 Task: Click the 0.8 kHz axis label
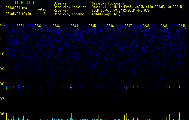pyautogui.click(x=2, y=84)
